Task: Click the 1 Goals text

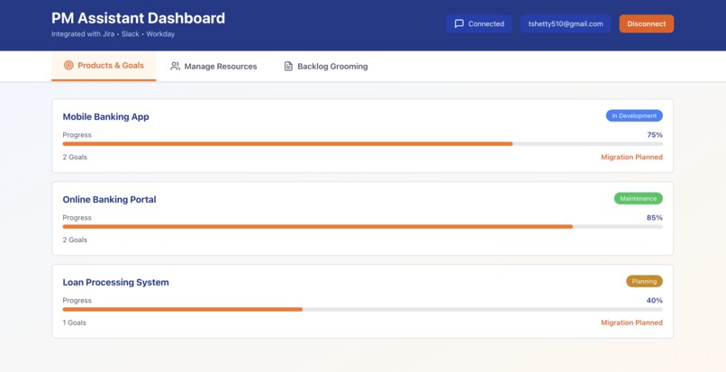Action: [75, 322]
